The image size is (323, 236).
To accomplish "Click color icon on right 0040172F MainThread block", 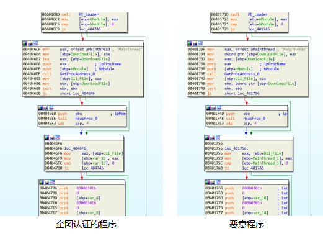I will coord(190,43).
